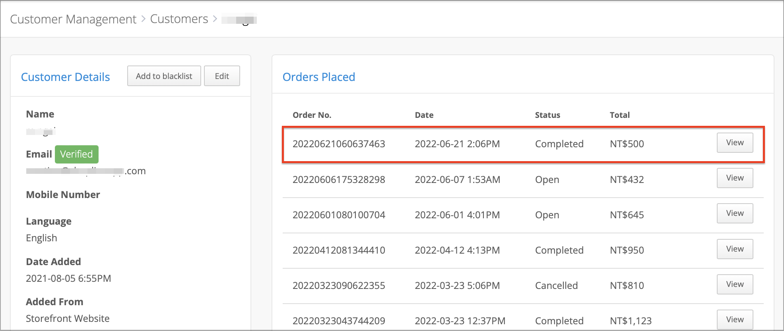View order 20220621060637463

click(735, 142)
